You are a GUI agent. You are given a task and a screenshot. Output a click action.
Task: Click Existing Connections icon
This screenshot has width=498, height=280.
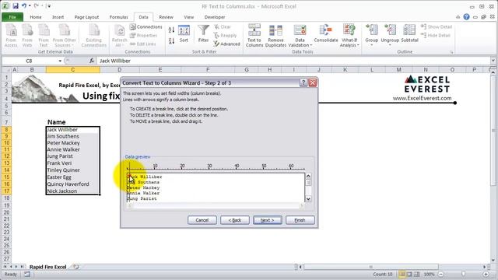point(93,36)
